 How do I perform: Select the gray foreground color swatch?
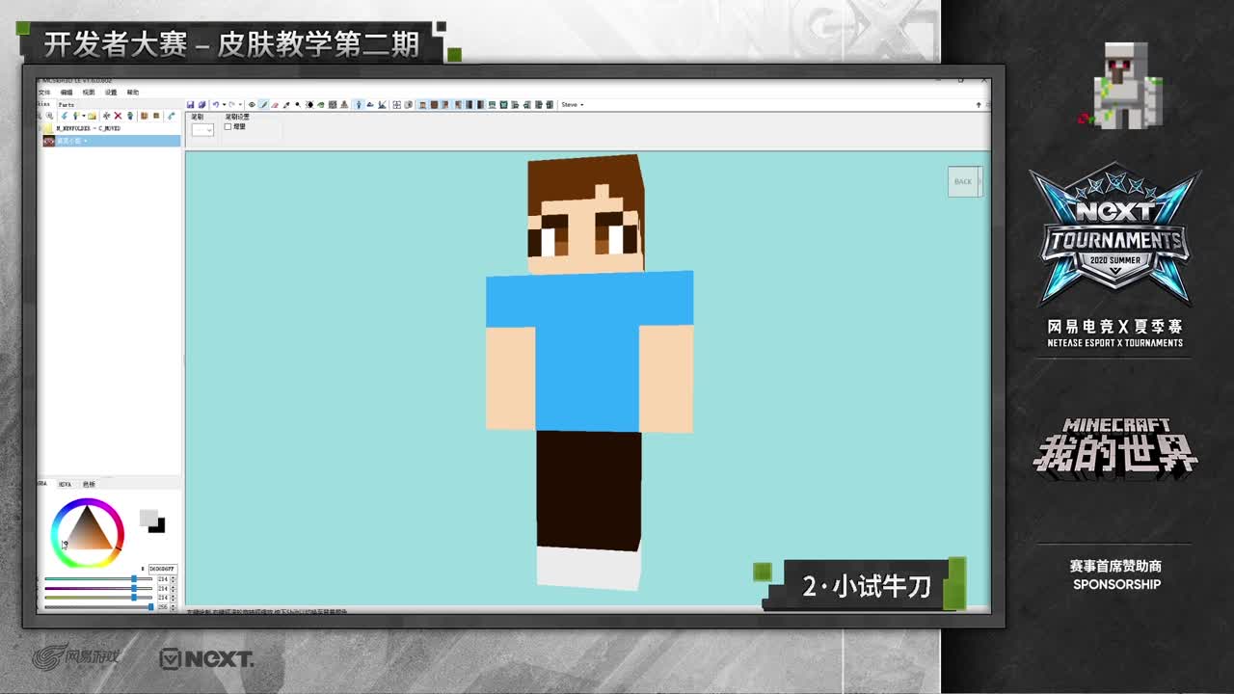pyautogui.click(x=148, y=519)
